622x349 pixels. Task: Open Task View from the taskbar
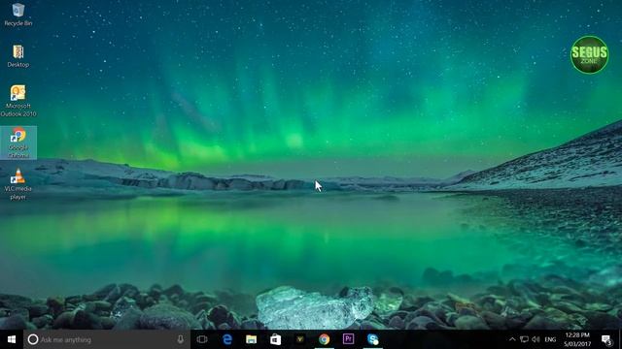(x=202, y=339)
